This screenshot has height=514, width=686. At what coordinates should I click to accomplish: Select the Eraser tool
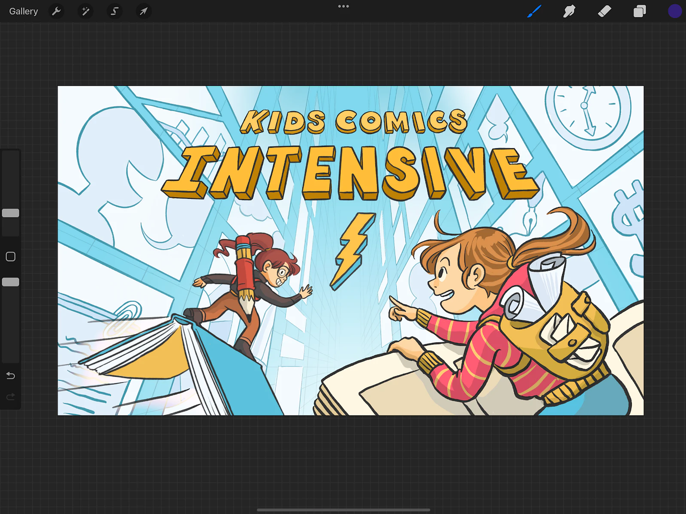coord(605,11)
